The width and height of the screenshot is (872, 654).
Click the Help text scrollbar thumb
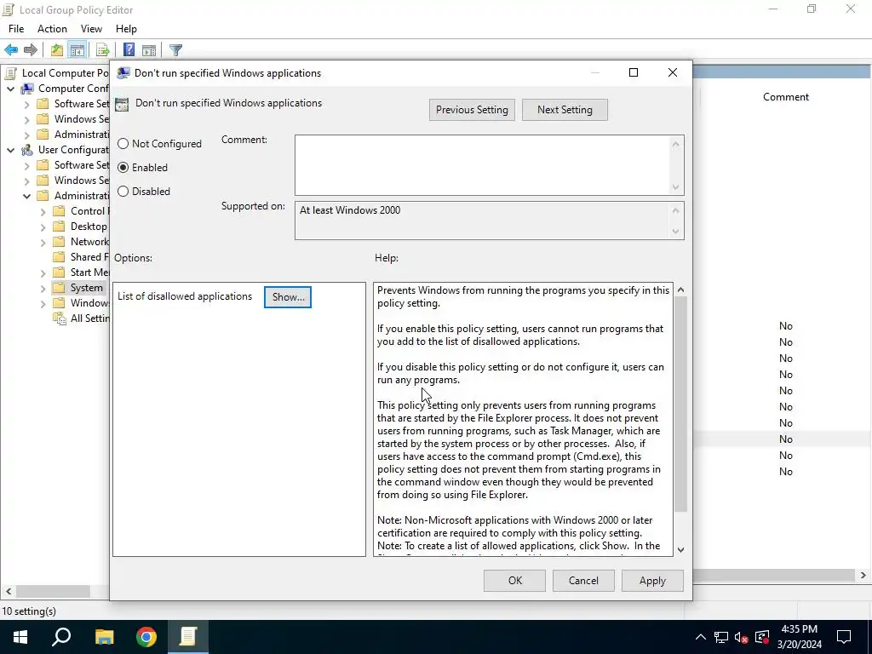point(680,404)
